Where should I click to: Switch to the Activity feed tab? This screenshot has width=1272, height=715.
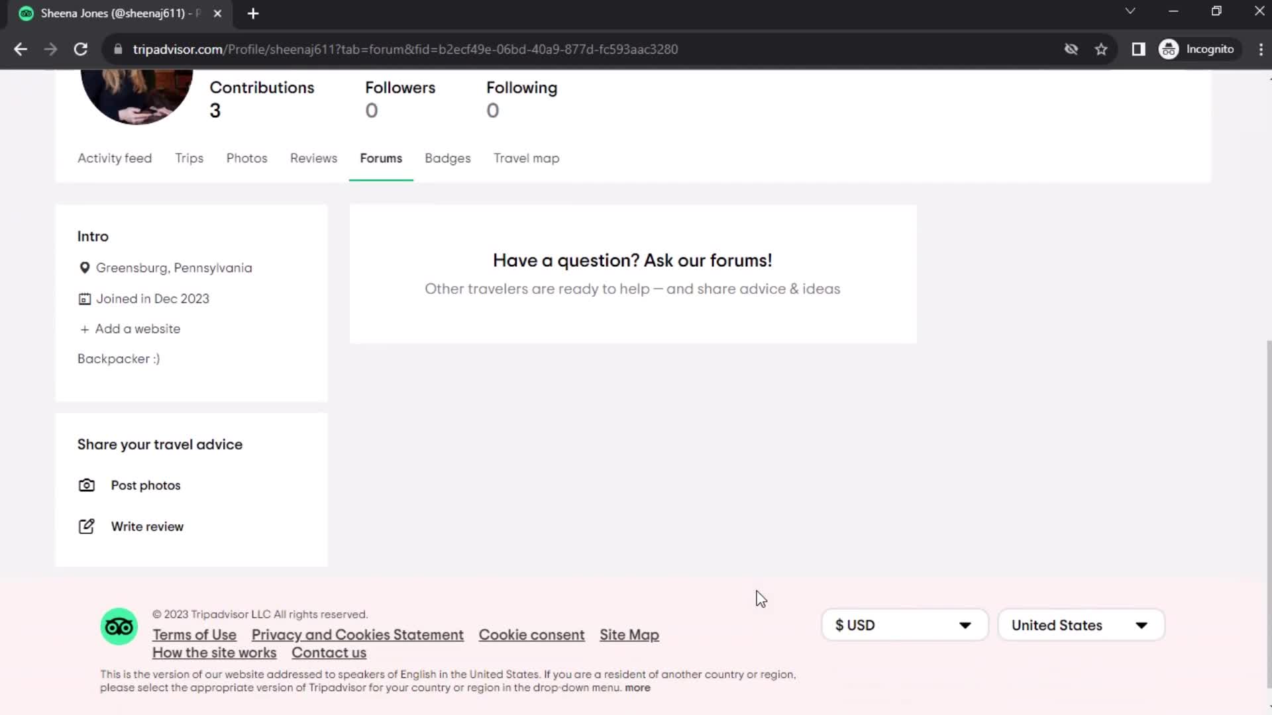coord(115,158)
